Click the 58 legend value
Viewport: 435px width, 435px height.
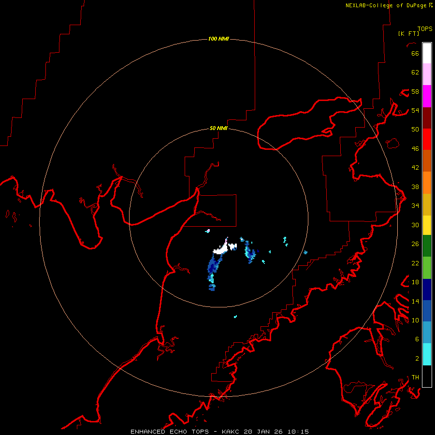[415, 91]
